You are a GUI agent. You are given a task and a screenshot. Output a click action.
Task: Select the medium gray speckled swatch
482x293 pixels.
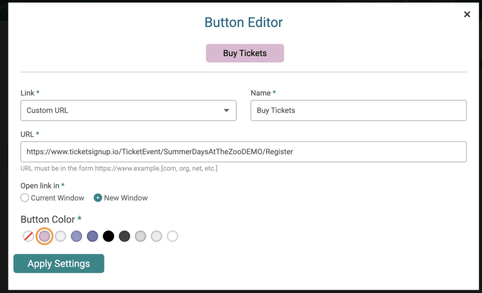[x=140, y=236]
